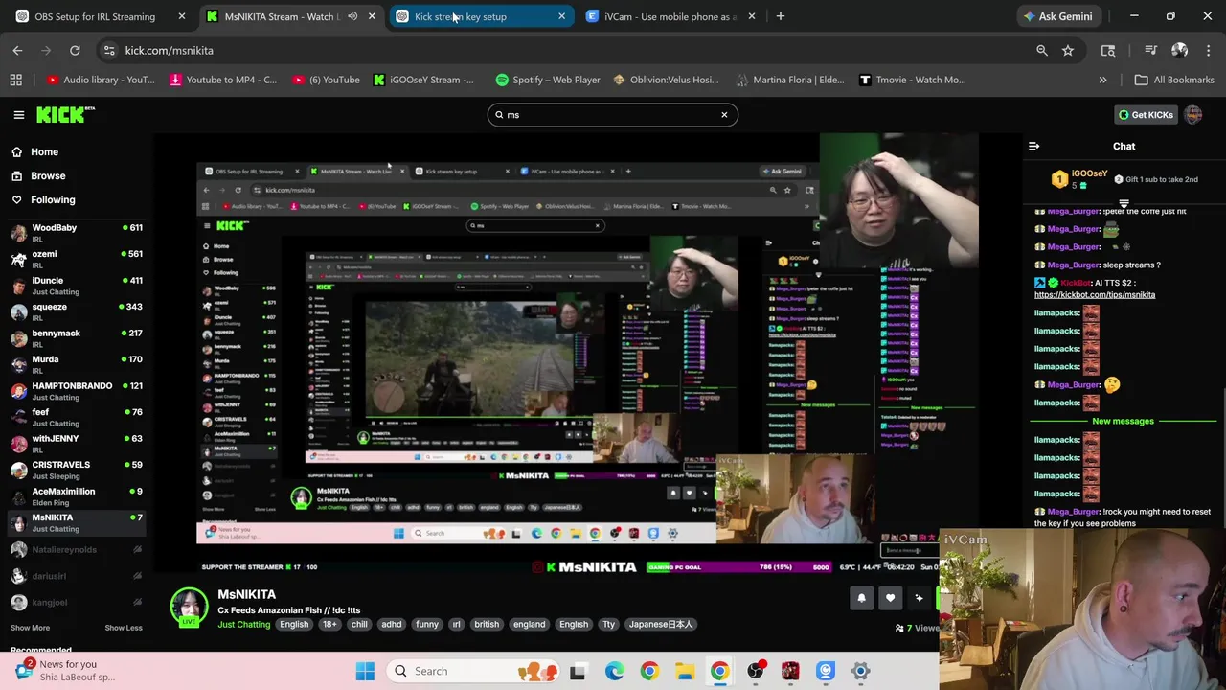Toggle follow heart button
This screenshot has height=690, width=1226.
click(x=890, y=598)
